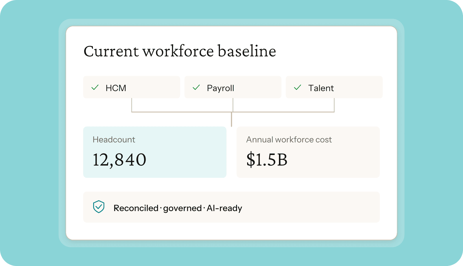Click the word Reconciled in status bar
The image size is (463, 266).
click(136, 208)
